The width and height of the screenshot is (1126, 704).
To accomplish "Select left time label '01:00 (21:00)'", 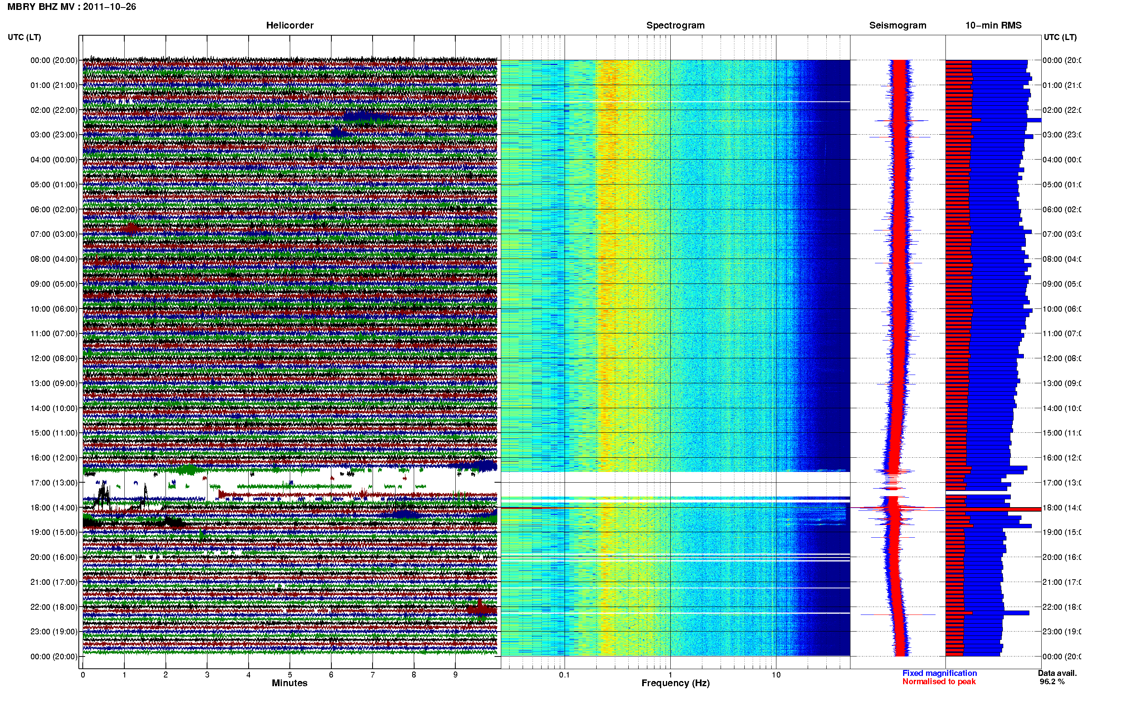I will 54,85.
